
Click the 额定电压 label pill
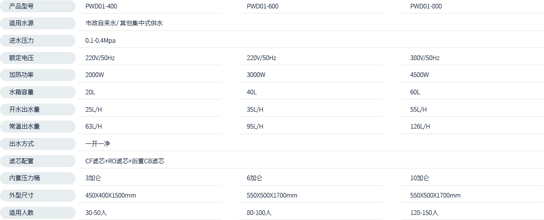click(37, 58)
